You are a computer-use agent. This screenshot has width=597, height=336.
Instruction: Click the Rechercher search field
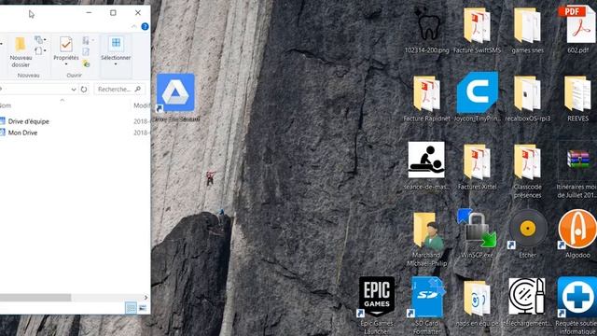[x=119, y=90]
